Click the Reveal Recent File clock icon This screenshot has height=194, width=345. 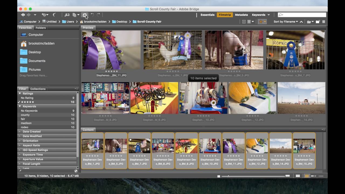click(x=45, y=15)
